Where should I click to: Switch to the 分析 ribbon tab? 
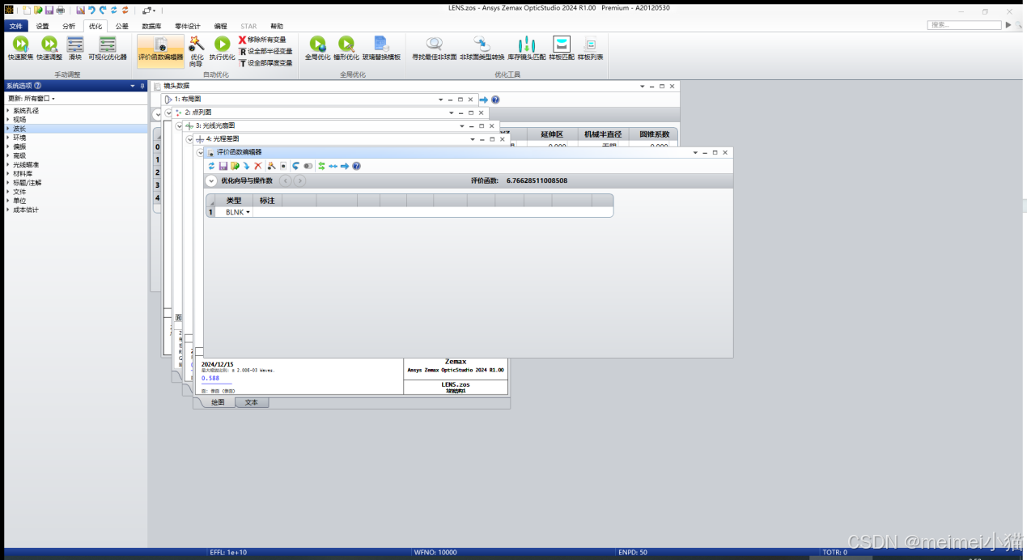(x=69, y=27)
